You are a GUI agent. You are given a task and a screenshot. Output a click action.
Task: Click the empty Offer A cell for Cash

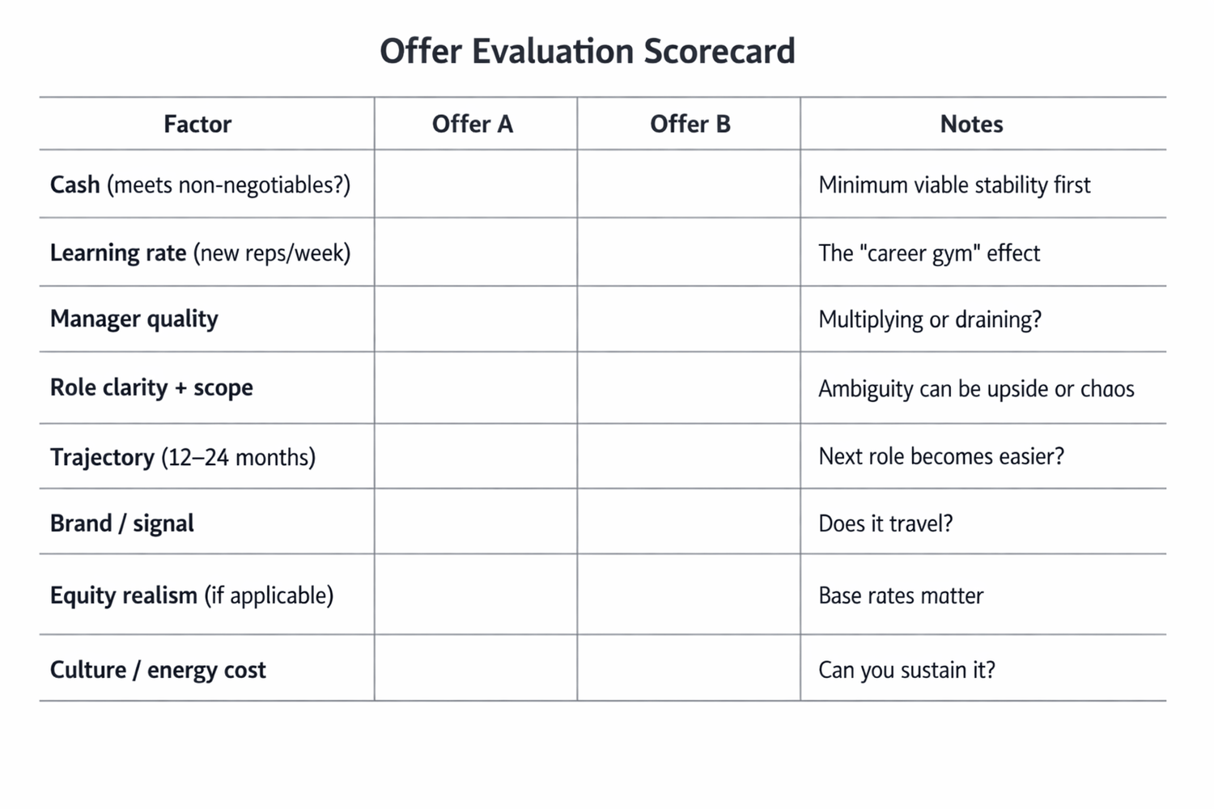[476, 184]
